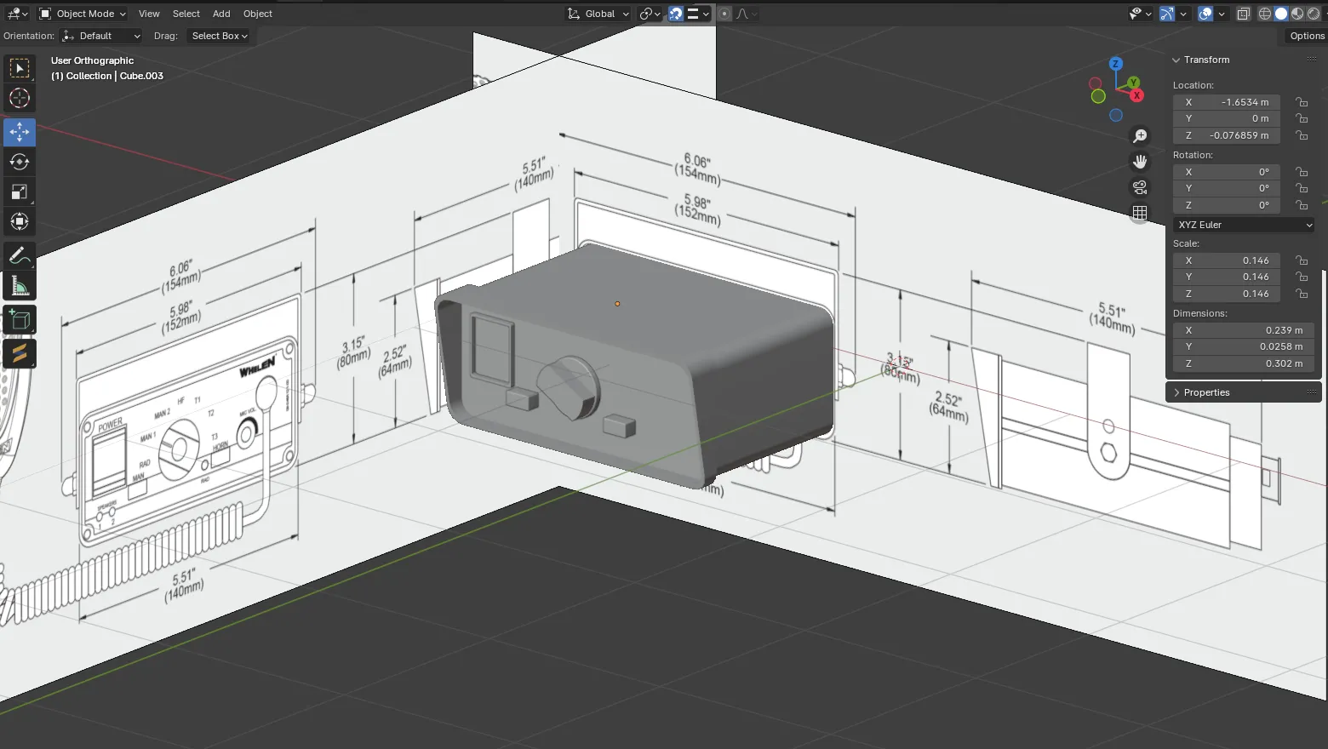Click the Options button
This screenshot has width=1328, height=749.
pyautogui.click(x=1307, y=36)
